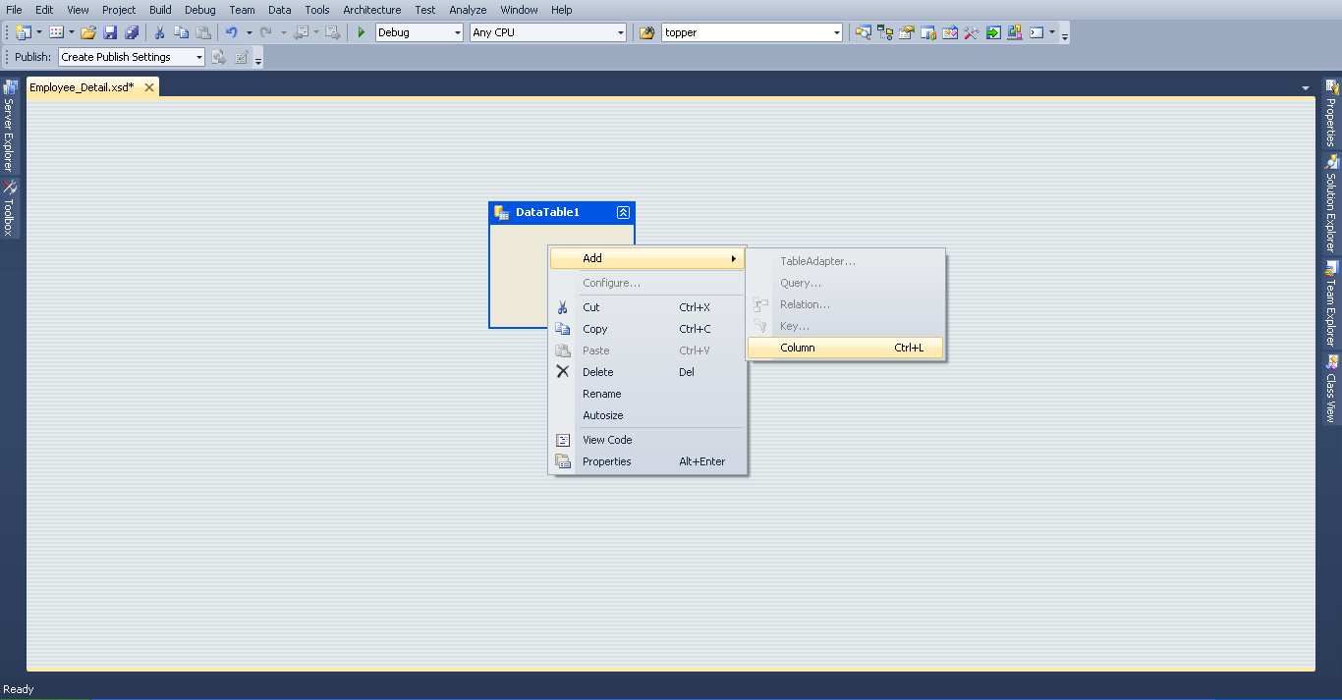Viewport: 1342px width, 700px height.
Task: Expand the Add submenu arrow
Action: tap(733, 258)
